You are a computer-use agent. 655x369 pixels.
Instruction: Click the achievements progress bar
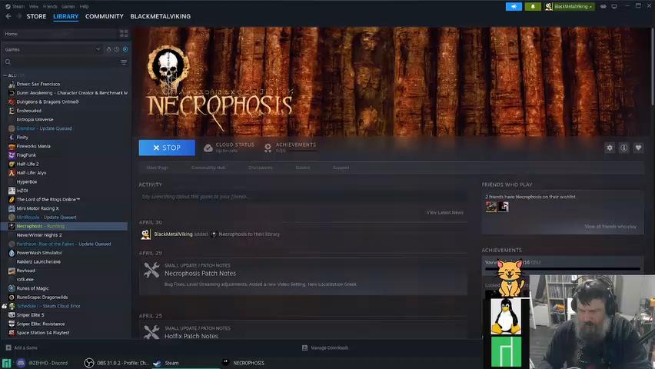click(x=562, y=269)
